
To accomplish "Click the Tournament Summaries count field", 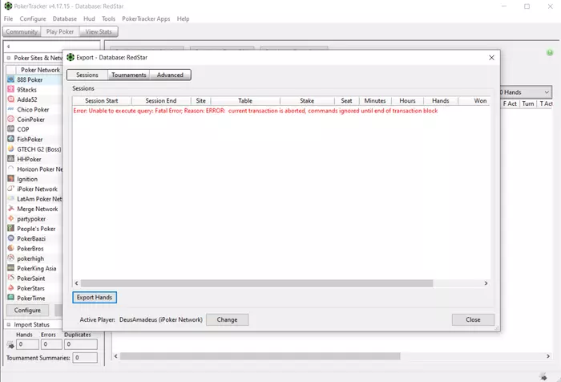I will point(85,357).
